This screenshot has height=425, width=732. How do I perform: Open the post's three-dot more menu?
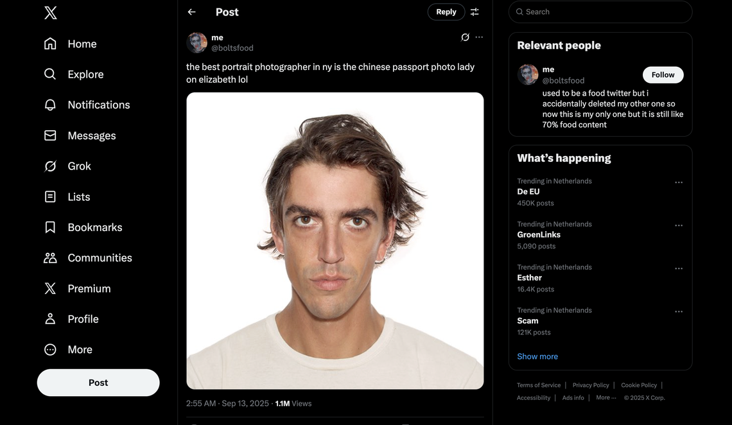click(x=479, y=37)
